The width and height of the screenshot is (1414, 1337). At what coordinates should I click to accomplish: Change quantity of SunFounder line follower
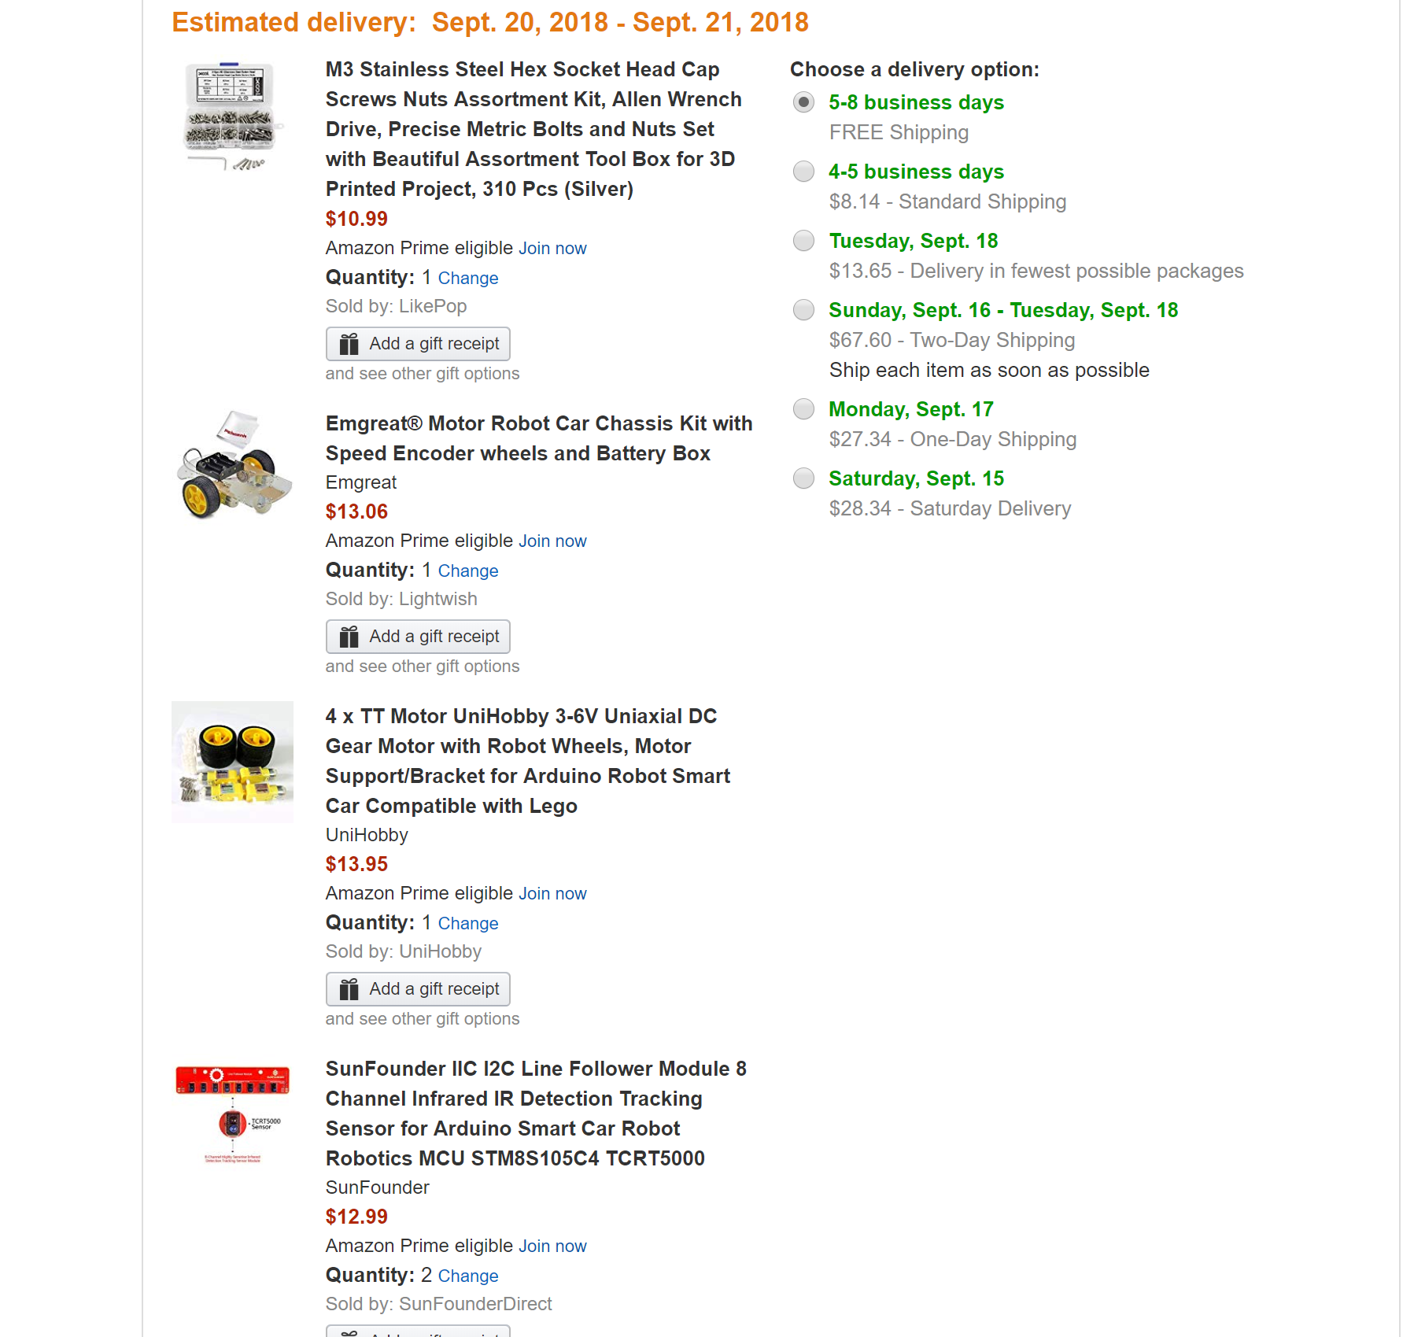pyautogui.click(x=468, y=1276)
